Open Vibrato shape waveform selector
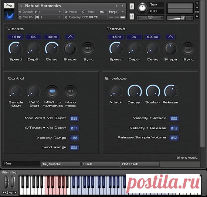 70,37
